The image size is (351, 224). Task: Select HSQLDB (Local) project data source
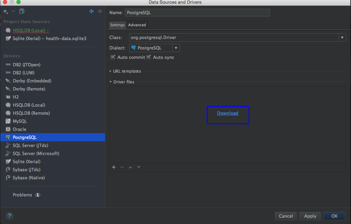click(31, 30)
